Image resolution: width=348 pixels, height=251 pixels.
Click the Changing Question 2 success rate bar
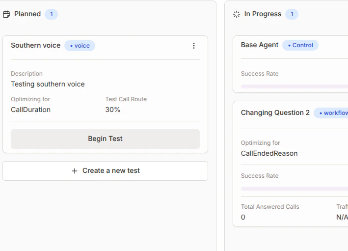pos(294,189)
